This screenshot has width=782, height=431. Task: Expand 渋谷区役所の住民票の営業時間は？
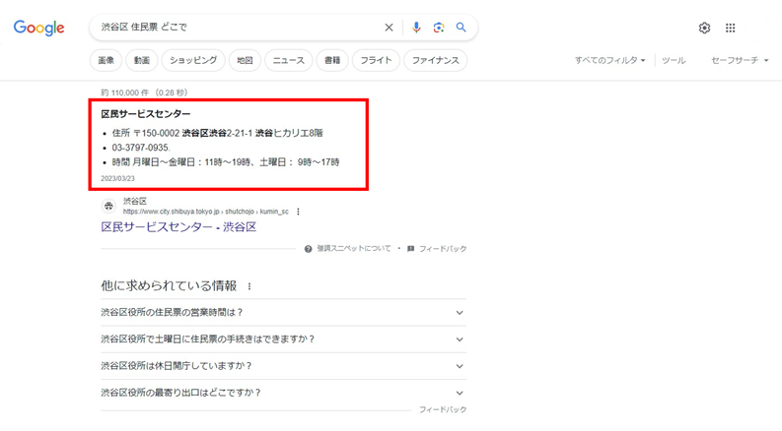[283, 313]
